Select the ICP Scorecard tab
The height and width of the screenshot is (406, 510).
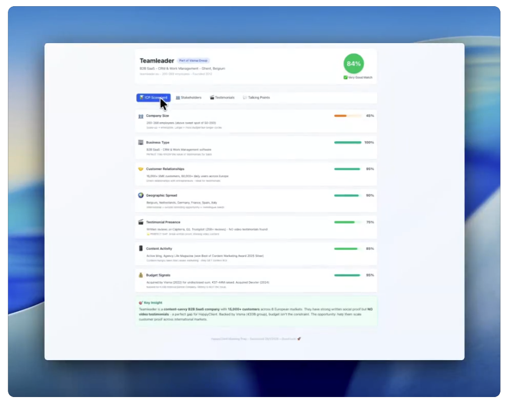(153, 97)
